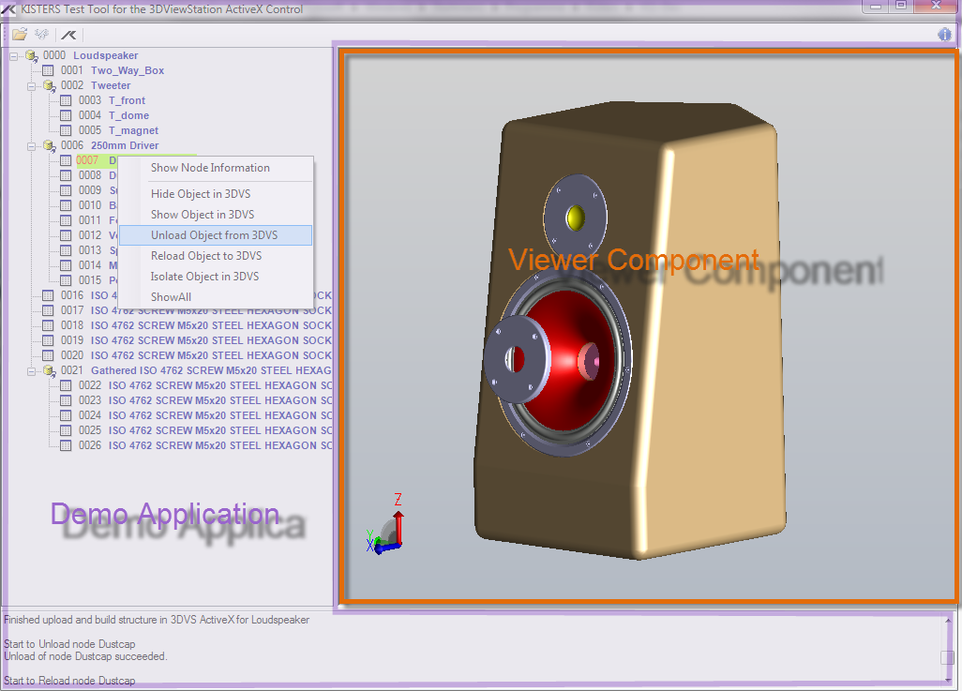
Task: Click the T_front part icon
Action: [66, 100]
